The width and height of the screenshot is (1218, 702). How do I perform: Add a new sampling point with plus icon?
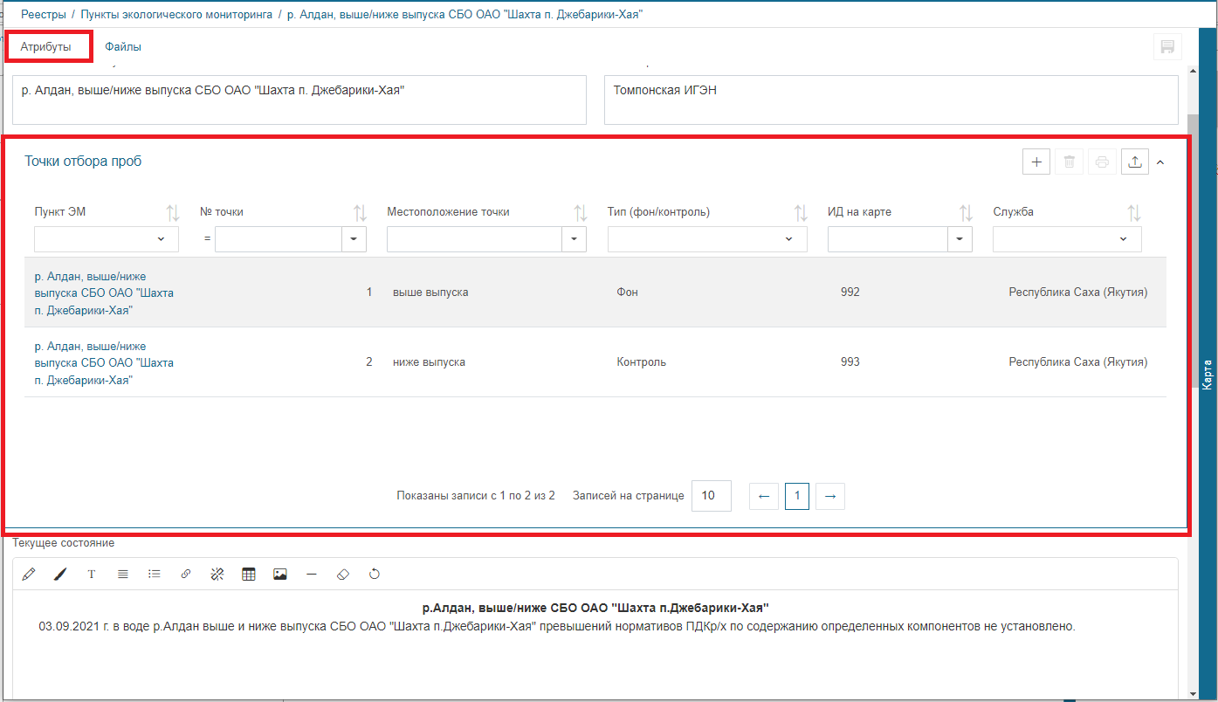(x=1036, y=162)
